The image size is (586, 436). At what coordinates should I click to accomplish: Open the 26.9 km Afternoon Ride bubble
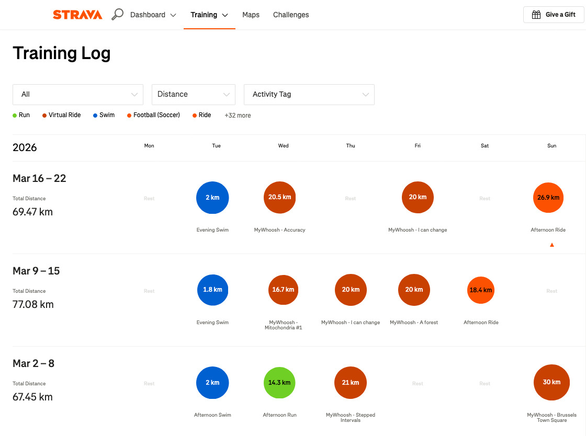[x=548, y=198]
